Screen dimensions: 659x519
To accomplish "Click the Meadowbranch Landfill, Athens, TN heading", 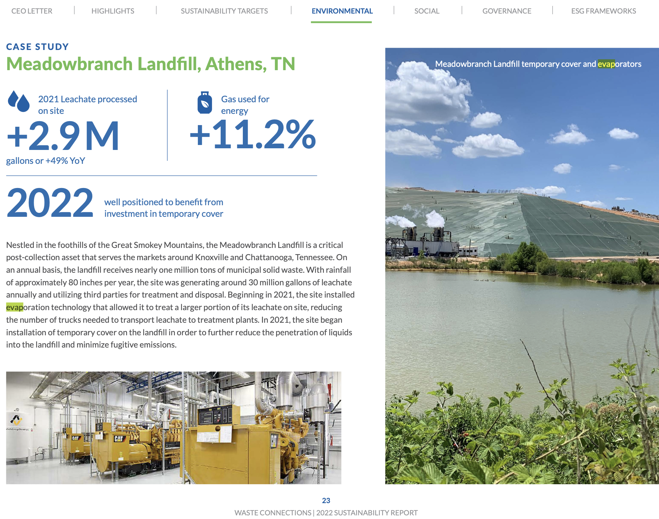I will pyautogui.click(x=151, y=64).
